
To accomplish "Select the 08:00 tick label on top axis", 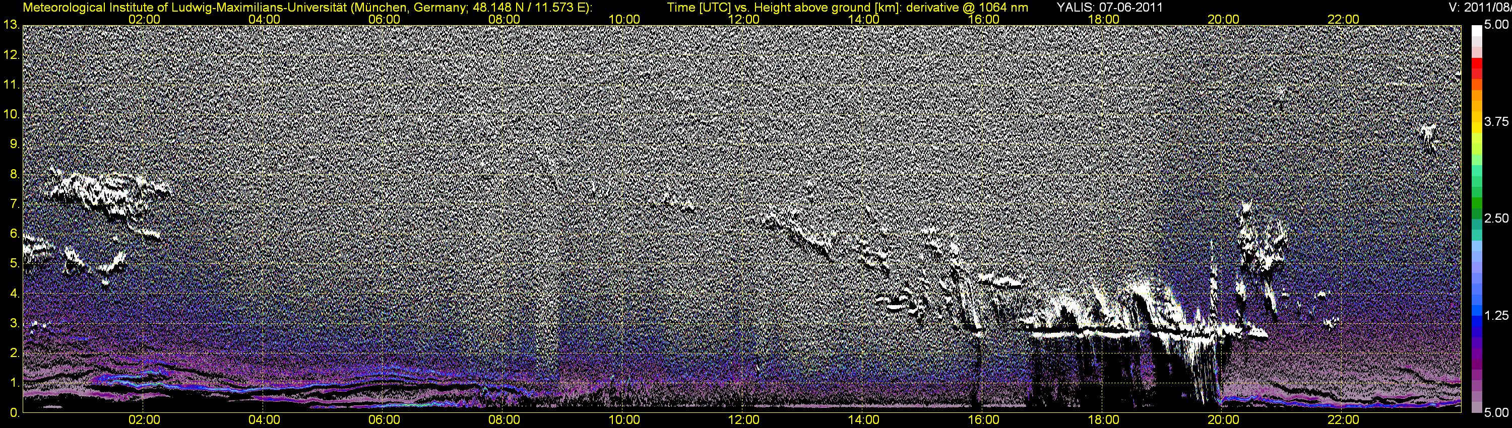I will point(504,19).
